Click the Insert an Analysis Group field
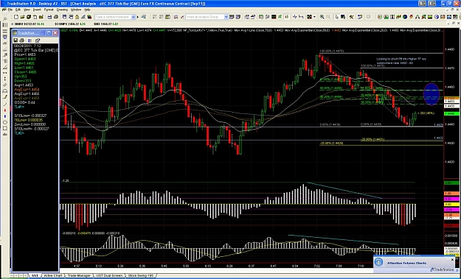 point(205,17)
